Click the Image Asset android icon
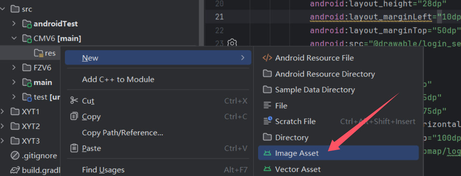Viewport: 461px width, 176px height. point(268,153)
